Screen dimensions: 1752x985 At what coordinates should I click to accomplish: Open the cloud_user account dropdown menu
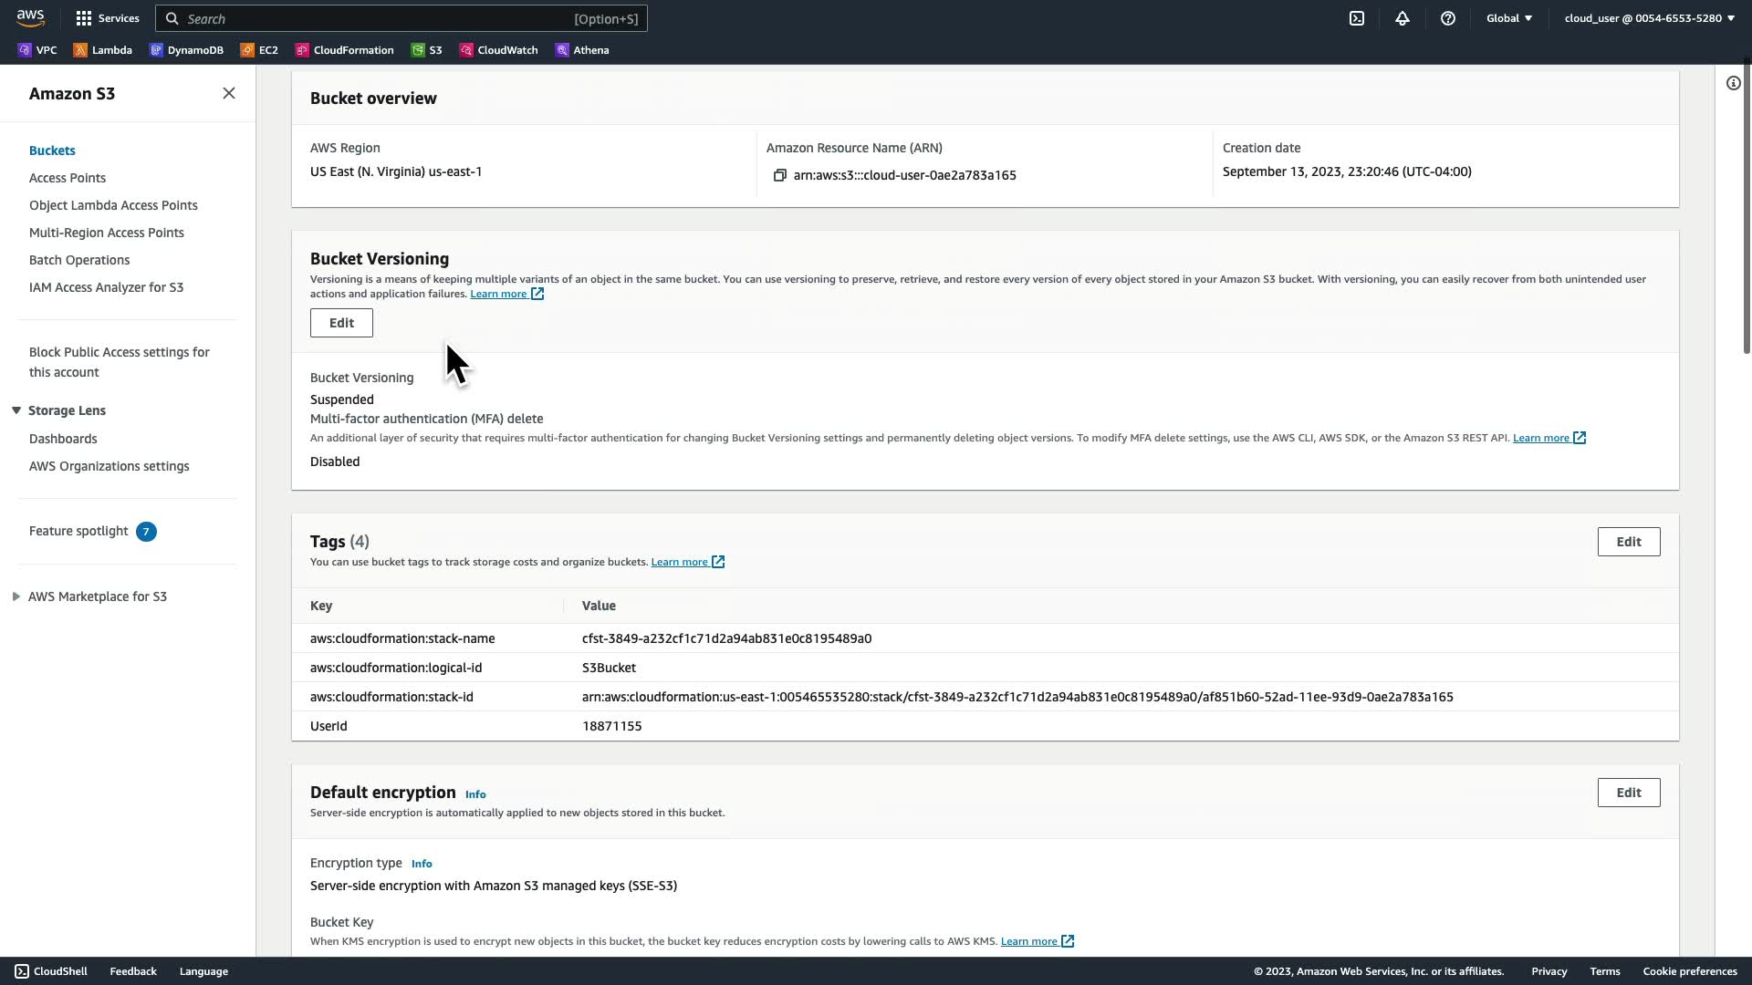click(x=1649, y=18)
